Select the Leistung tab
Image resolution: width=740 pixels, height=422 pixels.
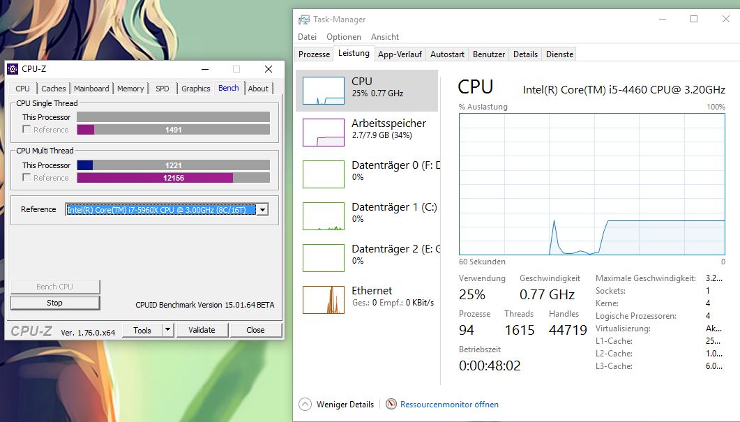point(354,53)
